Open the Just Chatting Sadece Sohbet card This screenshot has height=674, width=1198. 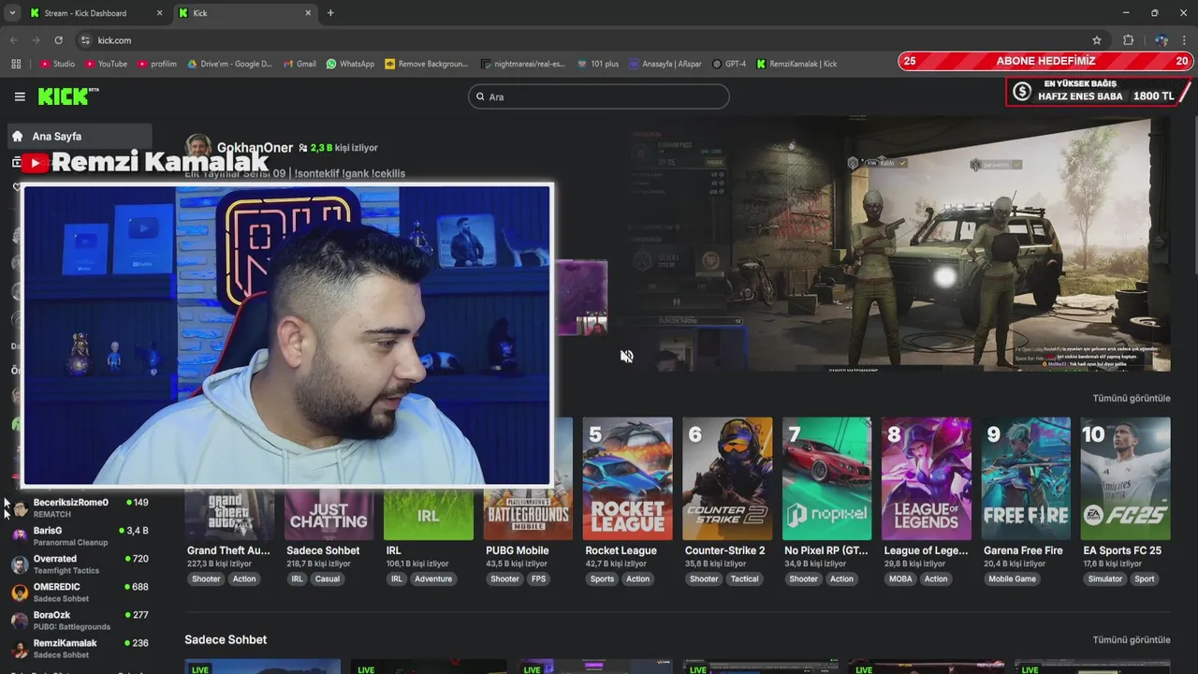coord(329,512)
